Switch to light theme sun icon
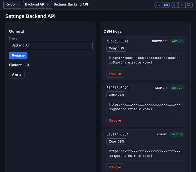Image resolution: width=196 pixels, height=172 pixels. click(x=182, y=5)
